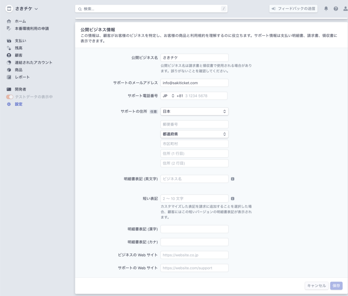Open the JP phone country code selector
This screenshot has width=348, height=296.
click(x=169, y=96)
